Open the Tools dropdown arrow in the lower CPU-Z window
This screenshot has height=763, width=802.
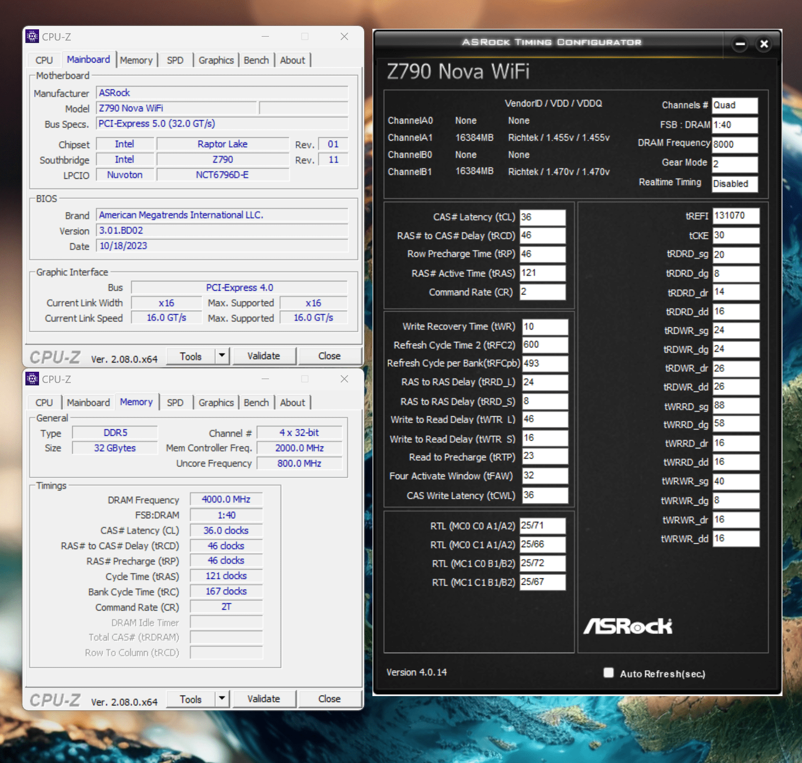(x=222, y=699)
